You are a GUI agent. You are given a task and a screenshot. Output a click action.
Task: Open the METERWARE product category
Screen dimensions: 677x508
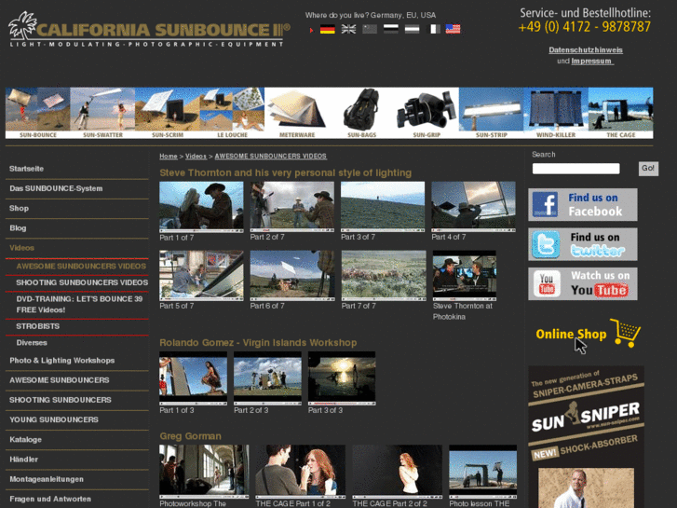pyautogui.click(x=297, y=113)
